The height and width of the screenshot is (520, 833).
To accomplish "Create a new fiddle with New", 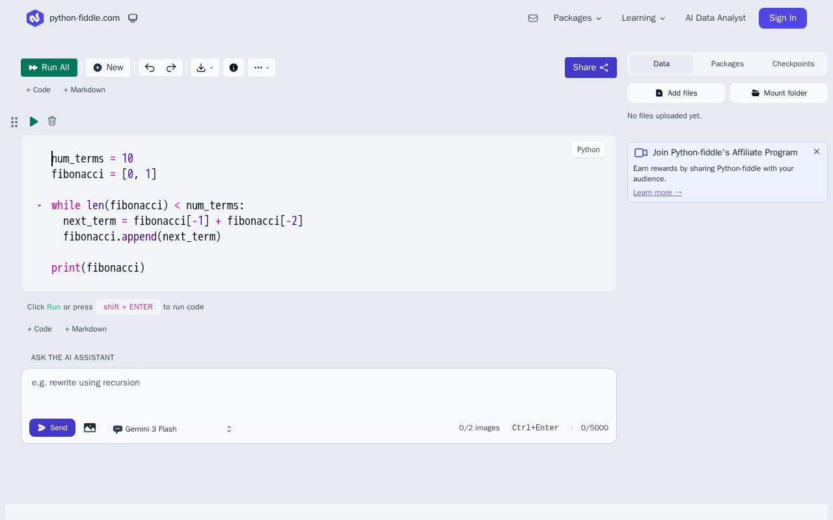I will tap(108, 68).
